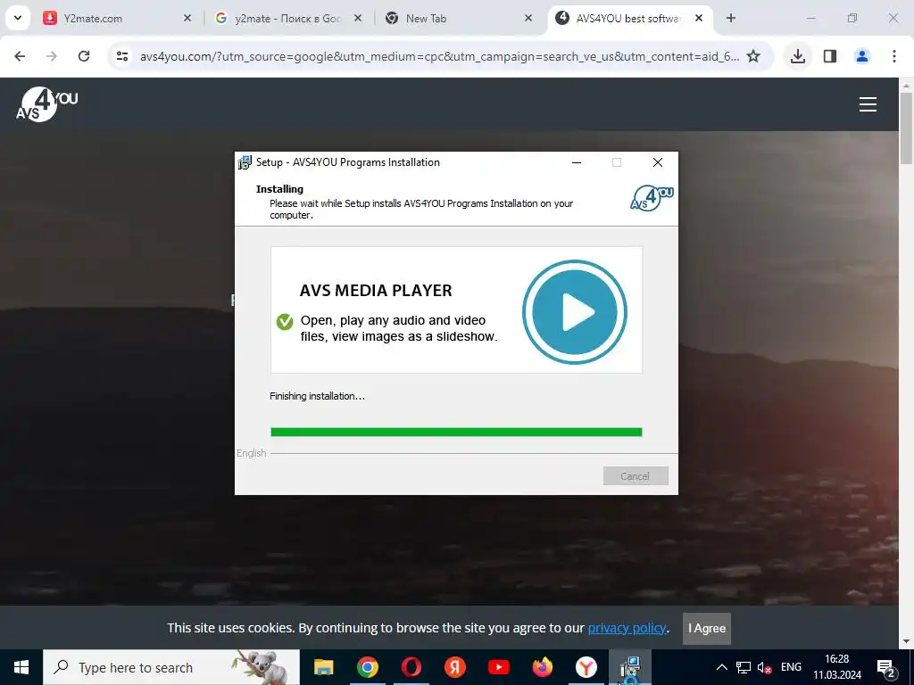Open YouTube app from taskbar
The image size is (914, 685).
click(x=498, y=667)
